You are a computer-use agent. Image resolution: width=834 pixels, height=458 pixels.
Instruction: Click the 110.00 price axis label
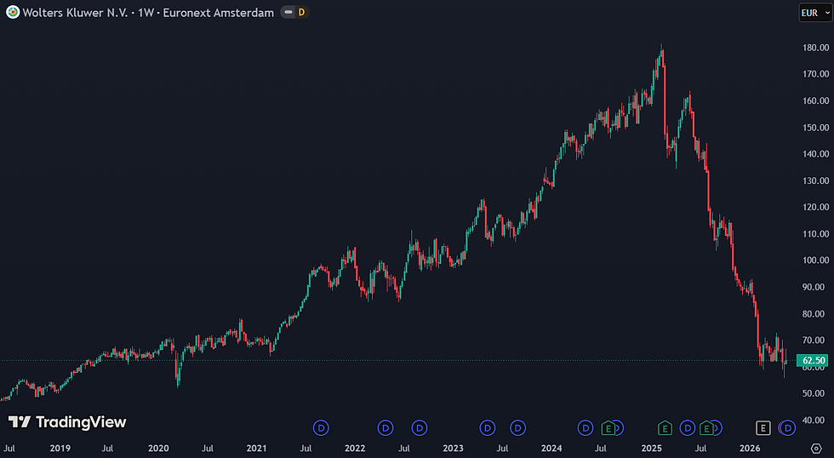[816, 234]
